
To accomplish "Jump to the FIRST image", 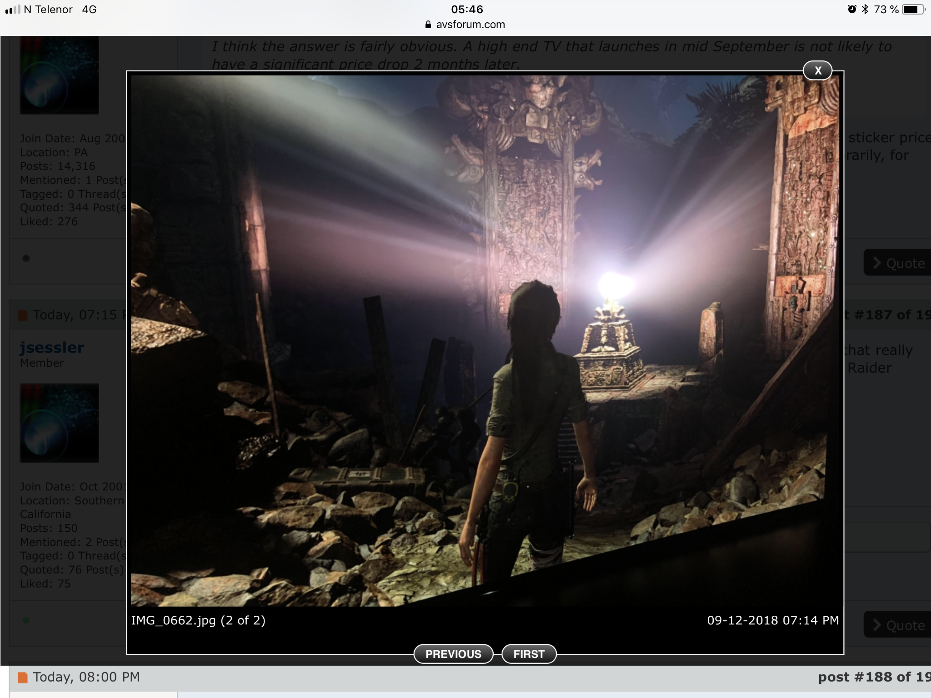I will tap(529, 654).
